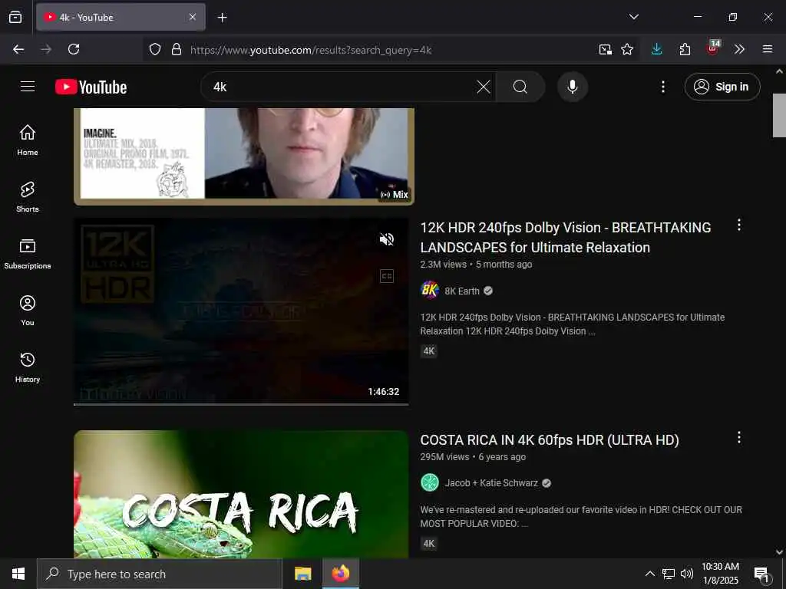Show hidden system tray icons

click(x=649, y=574)
